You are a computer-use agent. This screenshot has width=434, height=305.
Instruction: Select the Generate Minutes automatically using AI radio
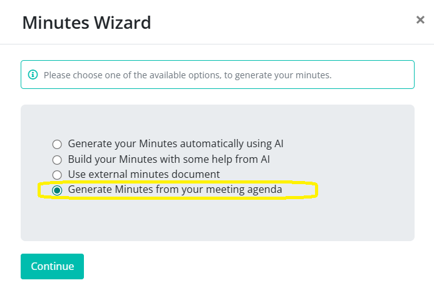[57, 143]
